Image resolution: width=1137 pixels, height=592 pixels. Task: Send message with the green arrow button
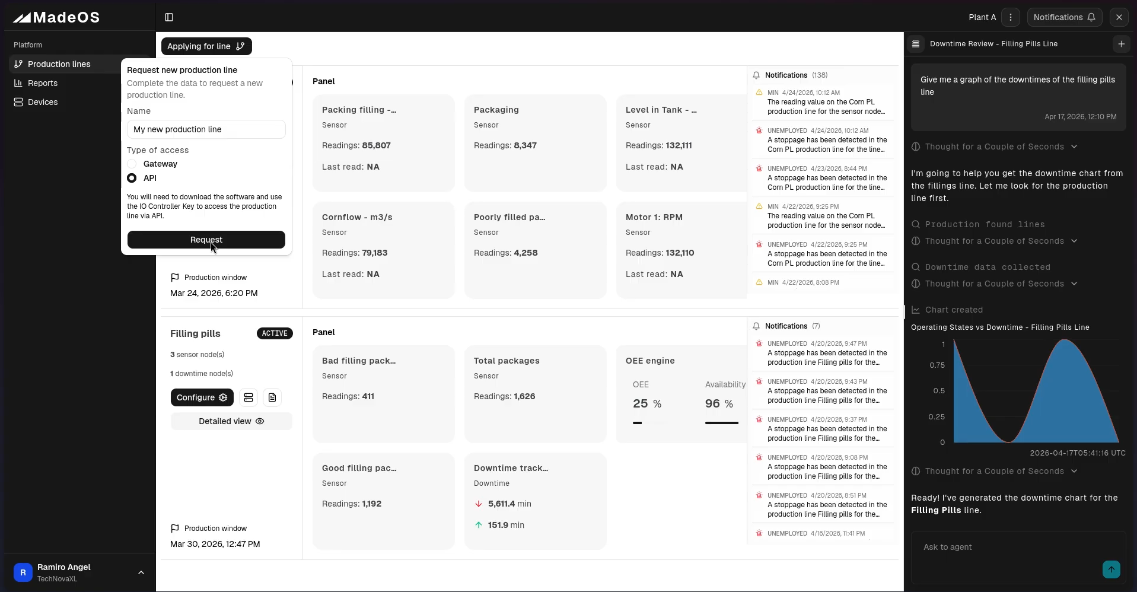click(1111, 569)
